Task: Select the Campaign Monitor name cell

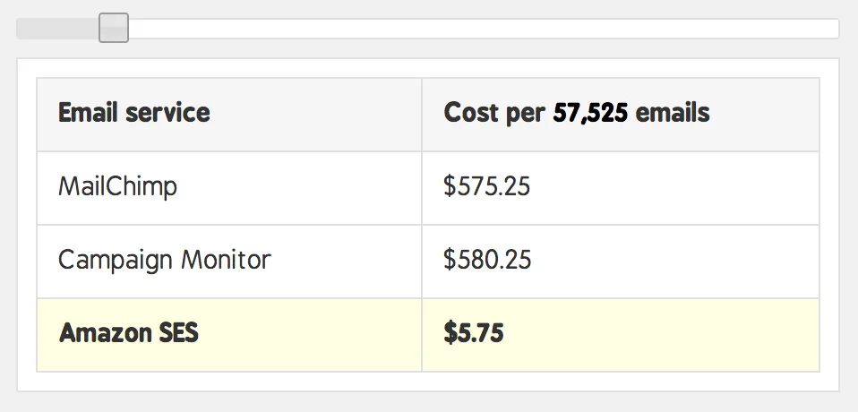Action: (x=229, y=261)
